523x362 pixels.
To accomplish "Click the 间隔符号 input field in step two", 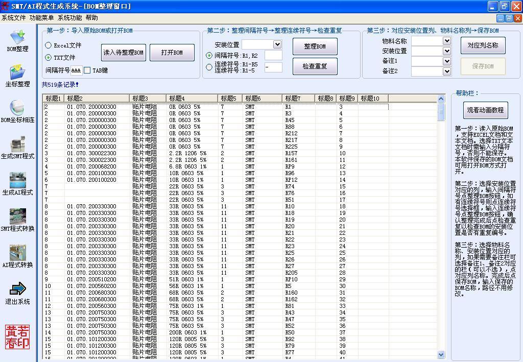I will [x=273, y=56].
